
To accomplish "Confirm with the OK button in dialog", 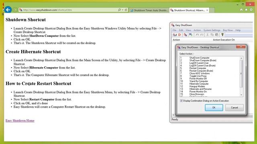I will [x=214, y=108].
